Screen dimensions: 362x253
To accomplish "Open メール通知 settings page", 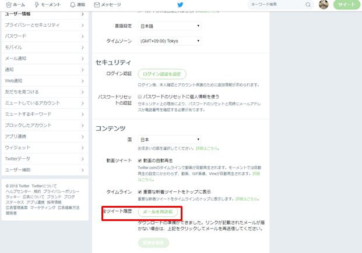I will coord(45,59).
